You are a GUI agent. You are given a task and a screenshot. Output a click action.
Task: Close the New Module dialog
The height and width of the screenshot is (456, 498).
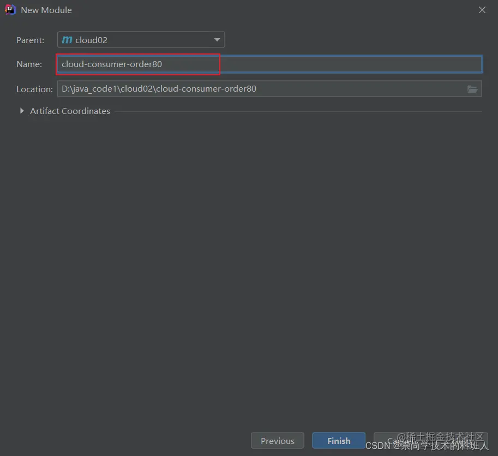482,10
